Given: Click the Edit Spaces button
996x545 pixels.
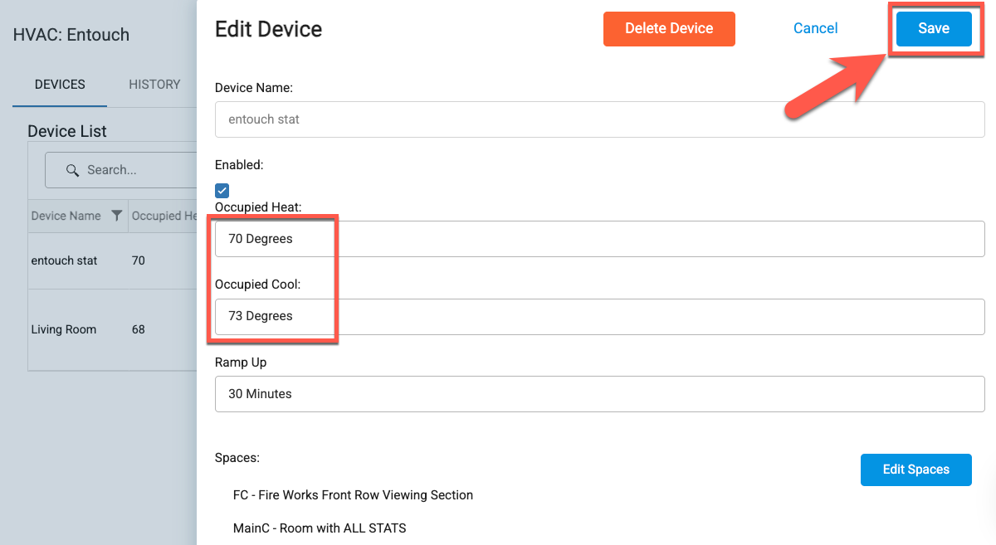Looking at the screenshot, I should click(915, 470).
